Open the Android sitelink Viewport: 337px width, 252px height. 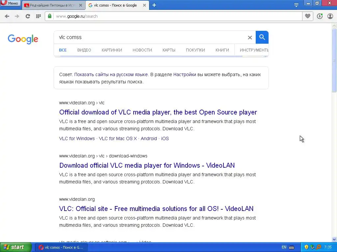[149, 139]
